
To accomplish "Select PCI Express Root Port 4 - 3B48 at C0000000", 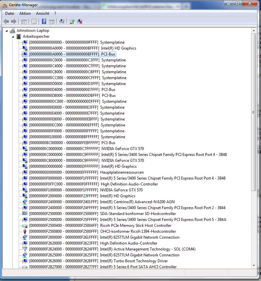I will [x=128, y=155].
